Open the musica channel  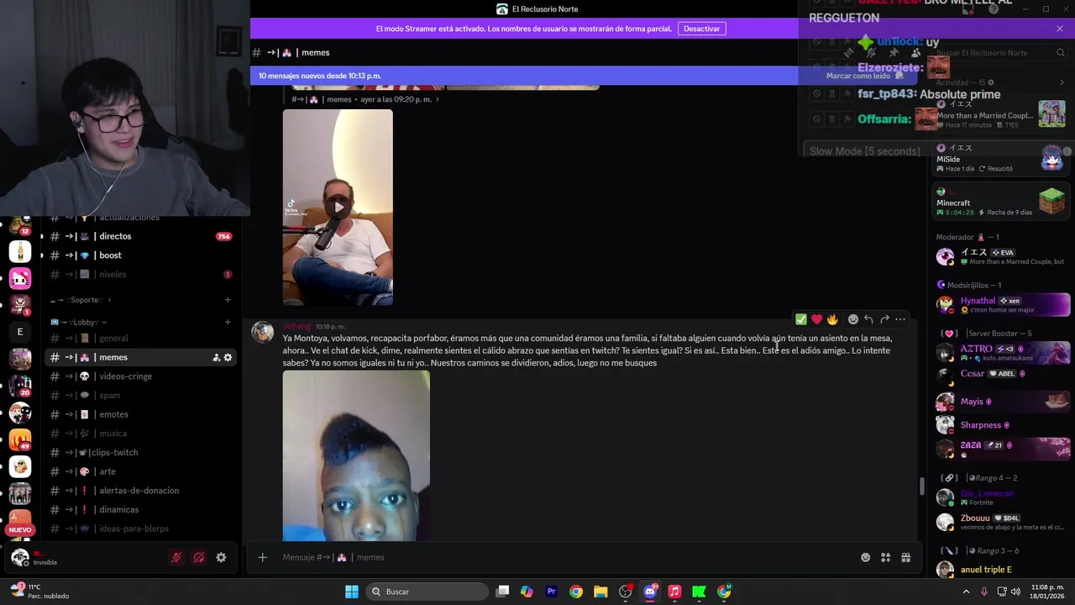pyautogui.click(x=140, y=433)
